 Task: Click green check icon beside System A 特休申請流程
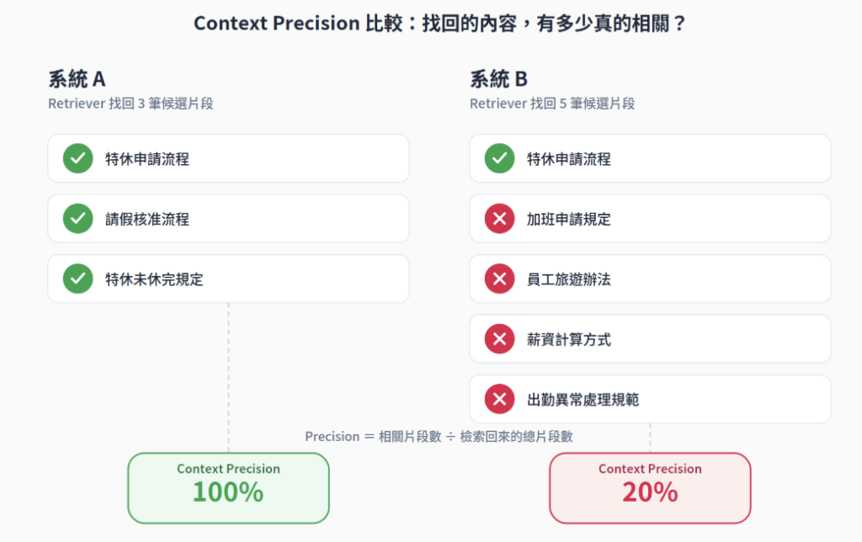point(78,158)
